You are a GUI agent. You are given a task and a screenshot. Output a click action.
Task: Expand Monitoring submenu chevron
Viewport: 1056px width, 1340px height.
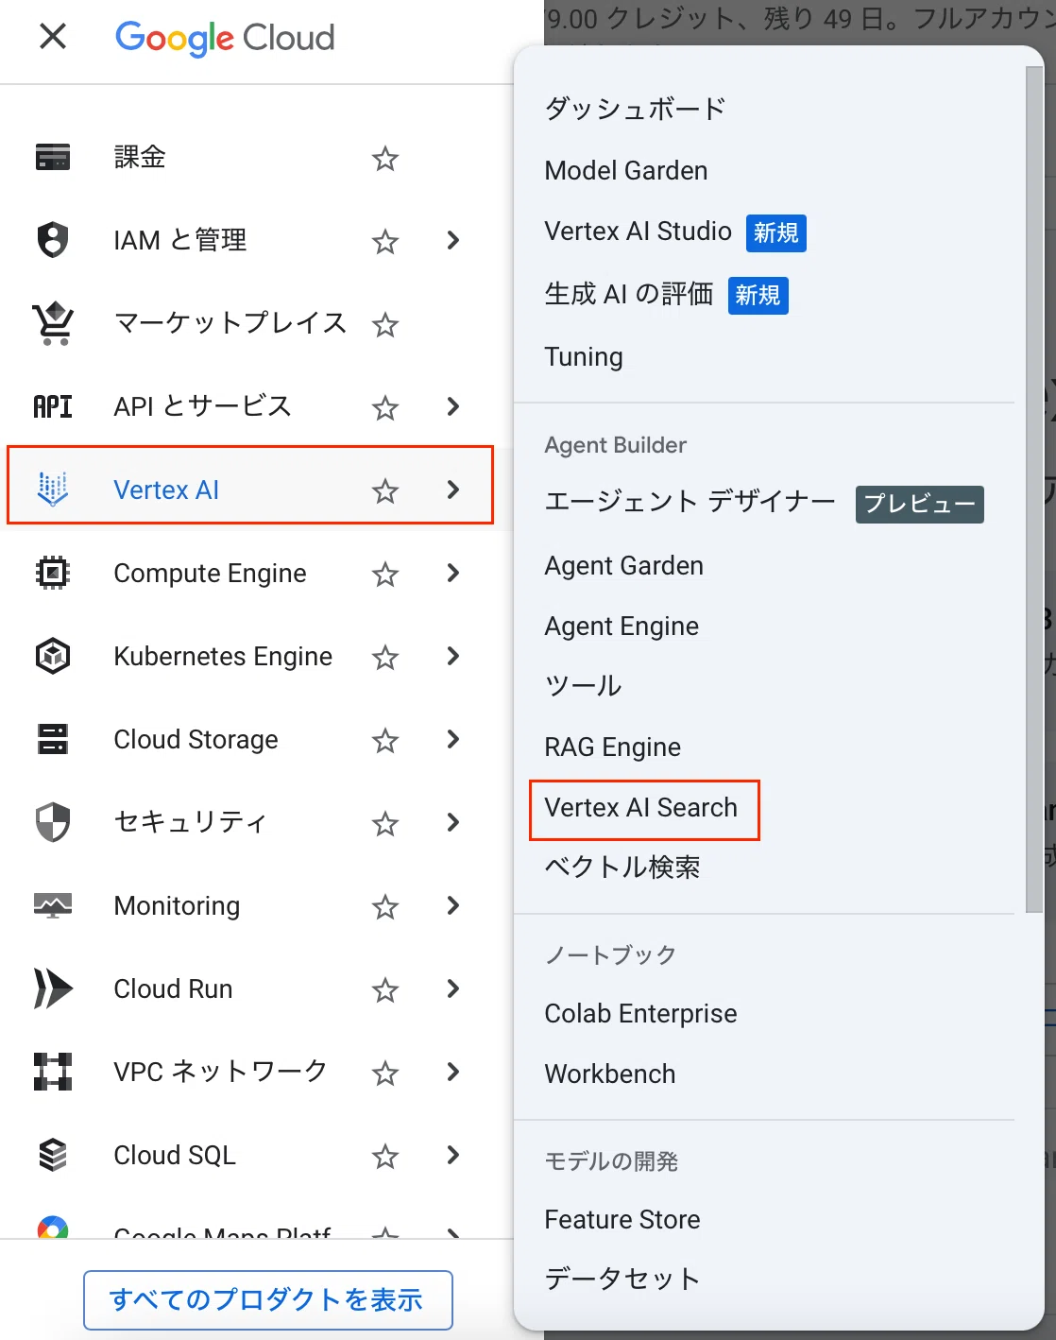point(453,905)
